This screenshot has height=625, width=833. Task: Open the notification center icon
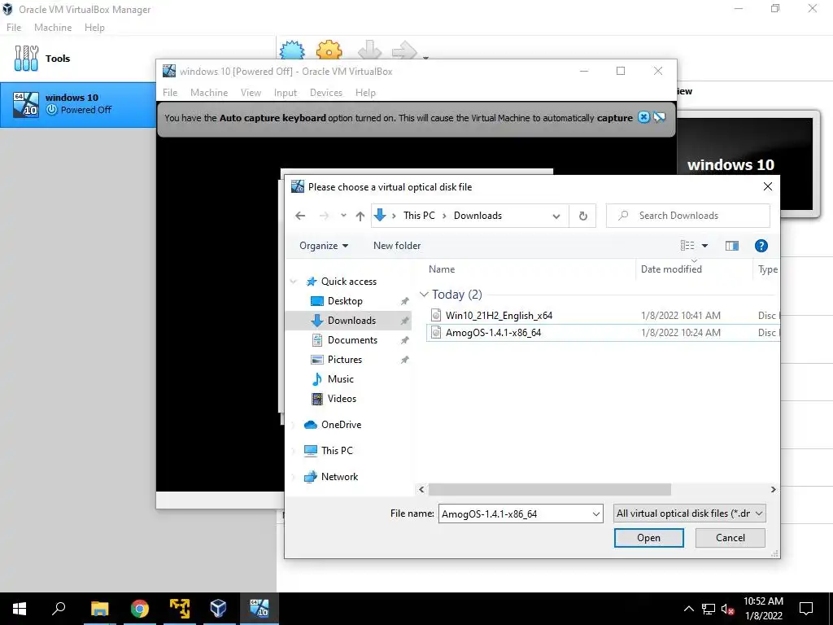(806, 609)
